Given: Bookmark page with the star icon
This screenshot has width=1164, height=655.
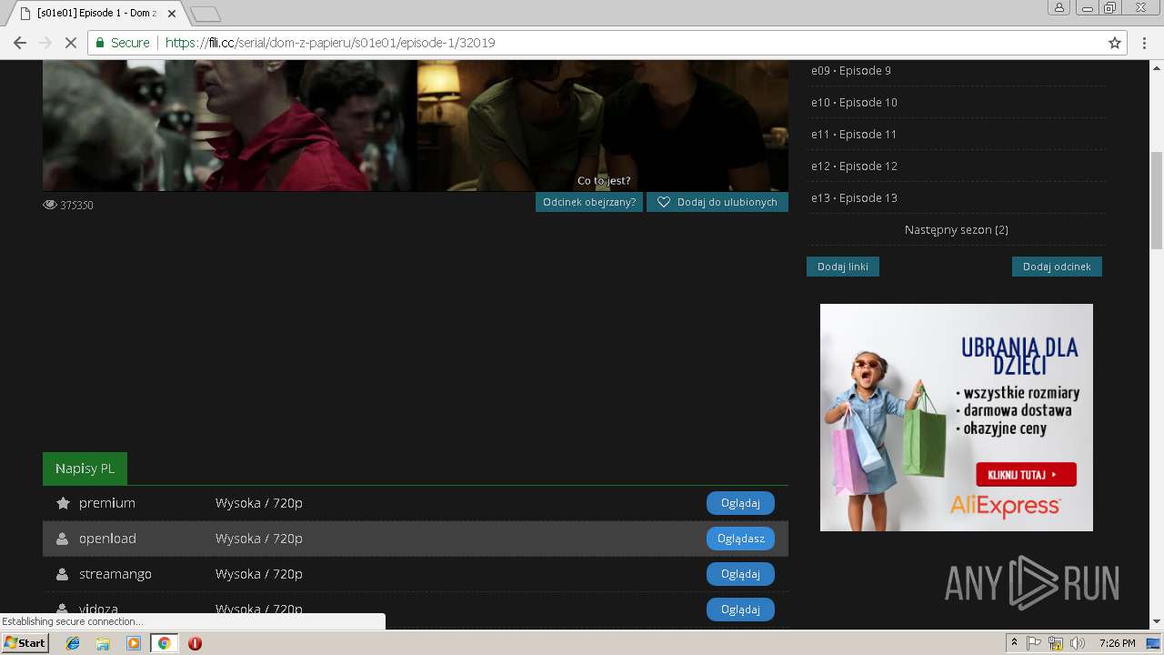Looking at the screenshot, I should tap(1115, 43).
